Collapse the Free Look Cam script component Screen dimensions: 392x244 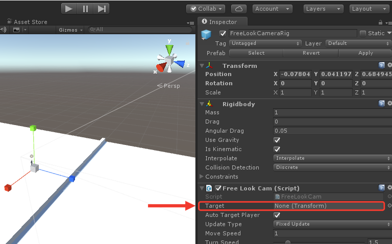202,188
